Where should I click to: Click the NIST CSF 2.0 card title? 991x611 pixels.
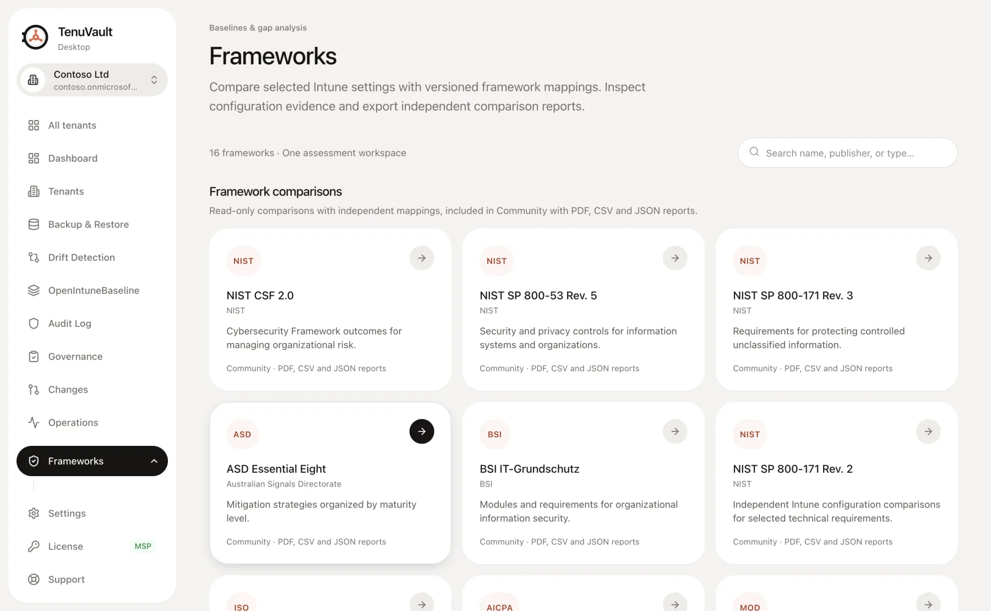point(260,296)
